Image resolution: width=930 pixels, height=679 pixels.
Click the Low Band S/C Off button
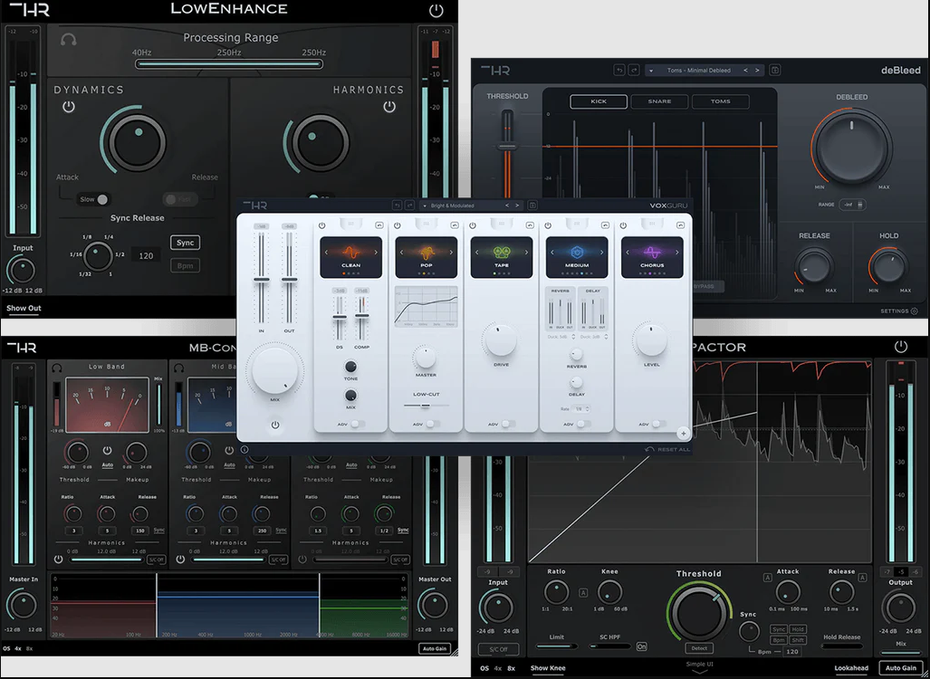pyautogui.click(x=156, y=559)
